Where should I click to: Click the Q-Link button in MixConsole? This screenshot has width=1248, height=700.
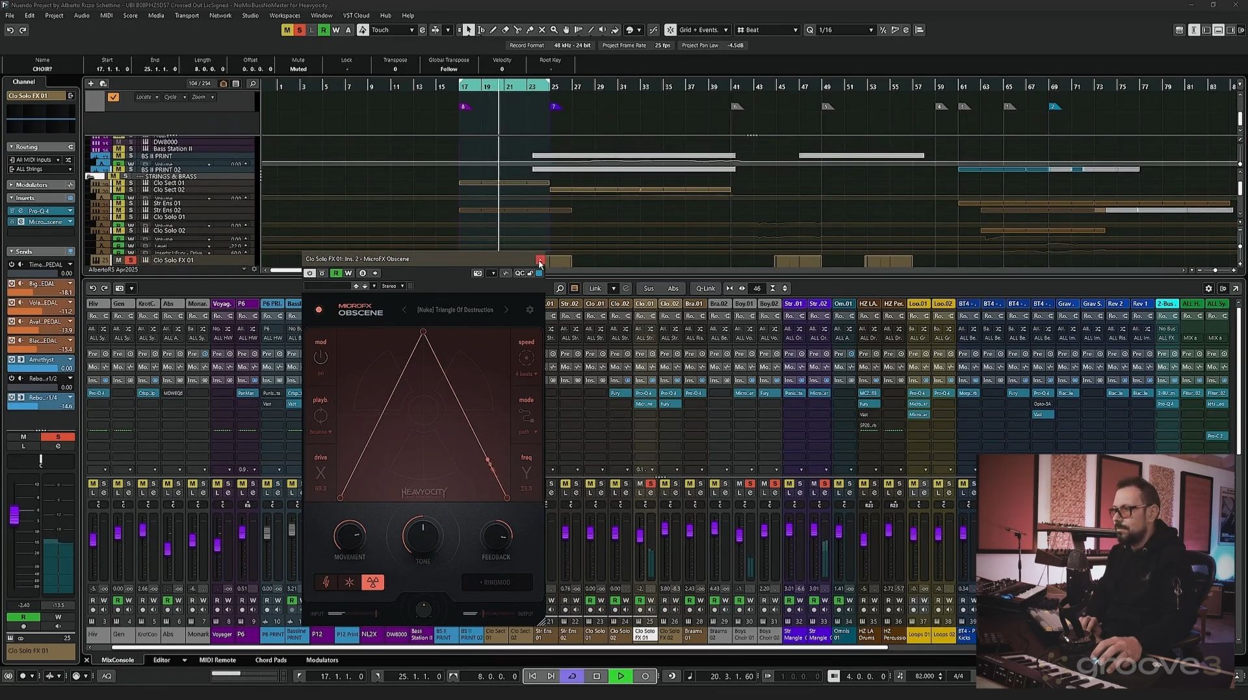(x=705, y=288)
